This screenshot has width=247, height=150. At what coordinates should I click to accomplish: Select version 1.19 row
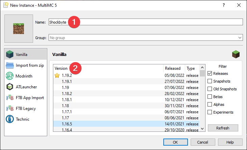pos(126,87)
